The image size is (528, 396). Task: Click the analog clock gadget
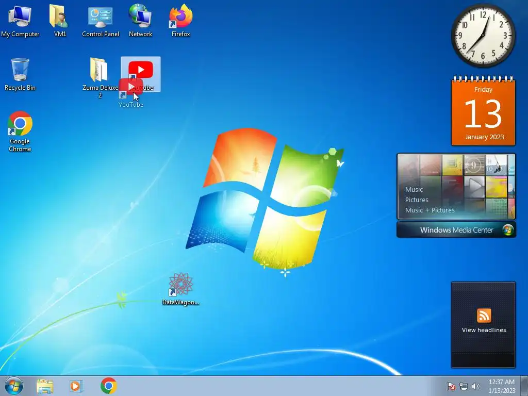tap(483, 36)
